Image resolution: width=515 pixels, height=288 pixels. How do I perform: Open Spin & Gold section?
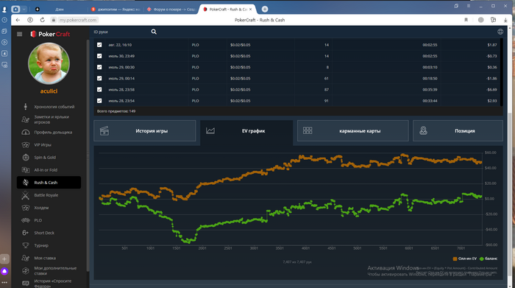click(x=49, y=157)
